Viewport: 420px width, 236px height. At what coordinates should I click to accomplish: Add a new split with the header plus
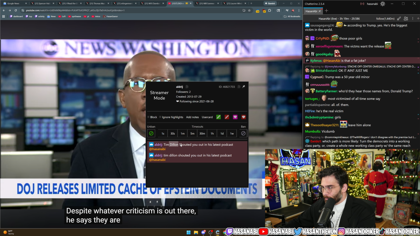click(418, 19)
